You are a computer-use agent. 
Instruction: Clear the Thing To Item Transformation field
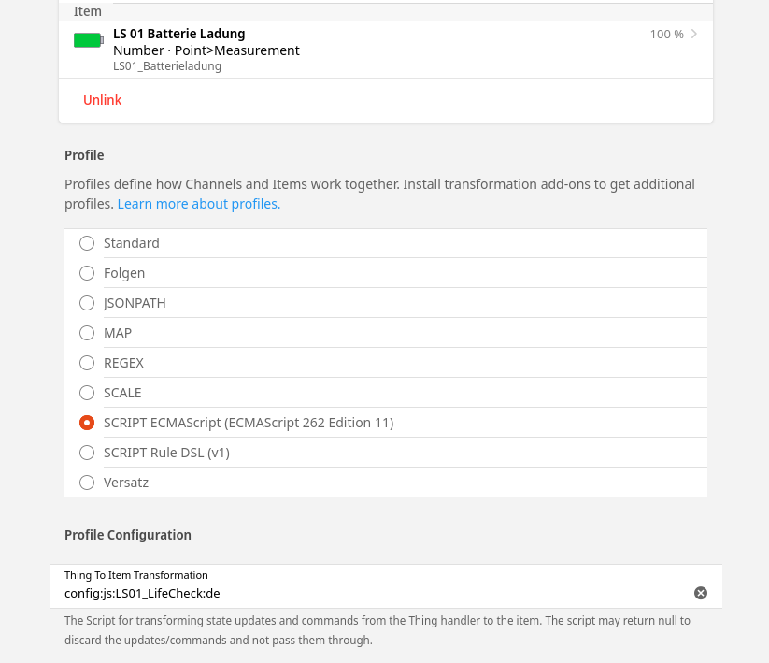click(700, 593)
